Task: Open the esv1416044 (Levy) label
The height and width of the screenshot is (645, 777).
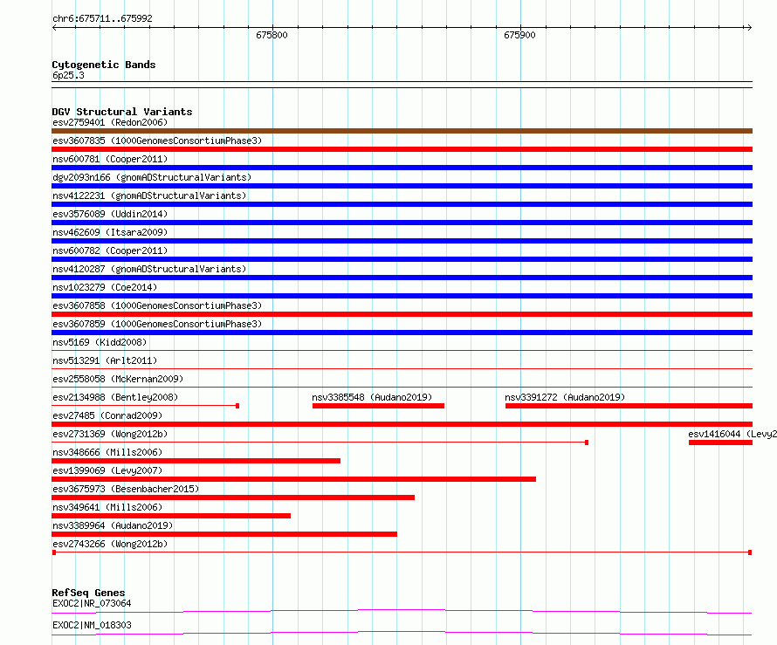Action: (732, 434)
